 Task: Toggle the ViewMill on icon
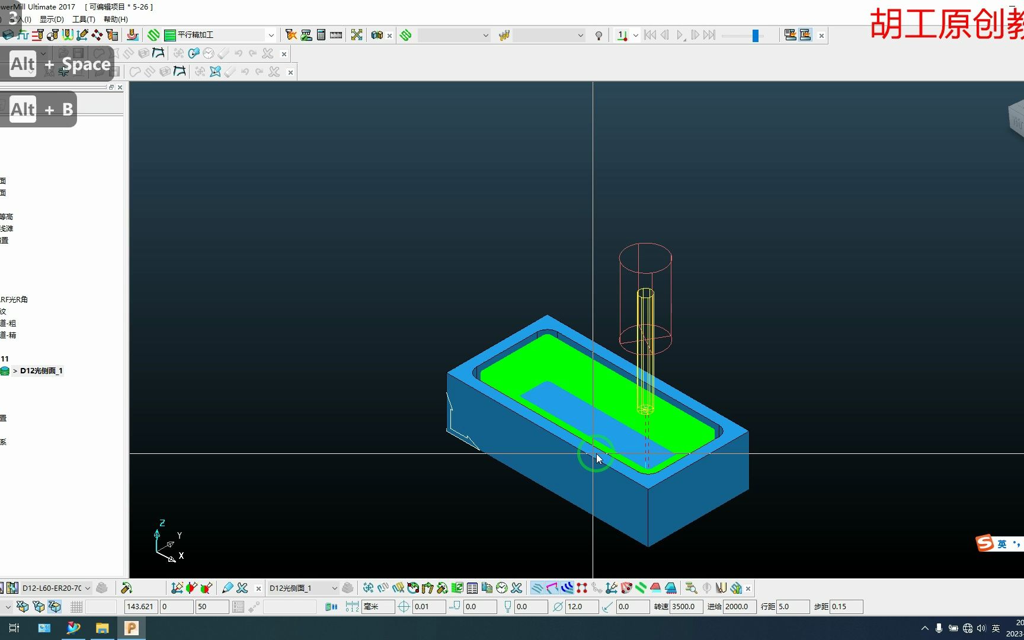(791, 35)
